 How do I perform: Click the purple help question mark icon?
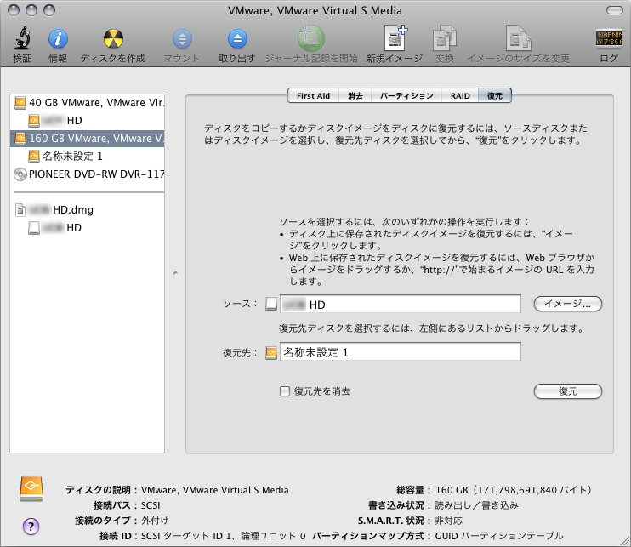31,526
